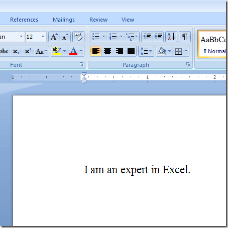Viewport: 228px width, 228px height.
Task: Apply red font color
Action: (73, 51)
